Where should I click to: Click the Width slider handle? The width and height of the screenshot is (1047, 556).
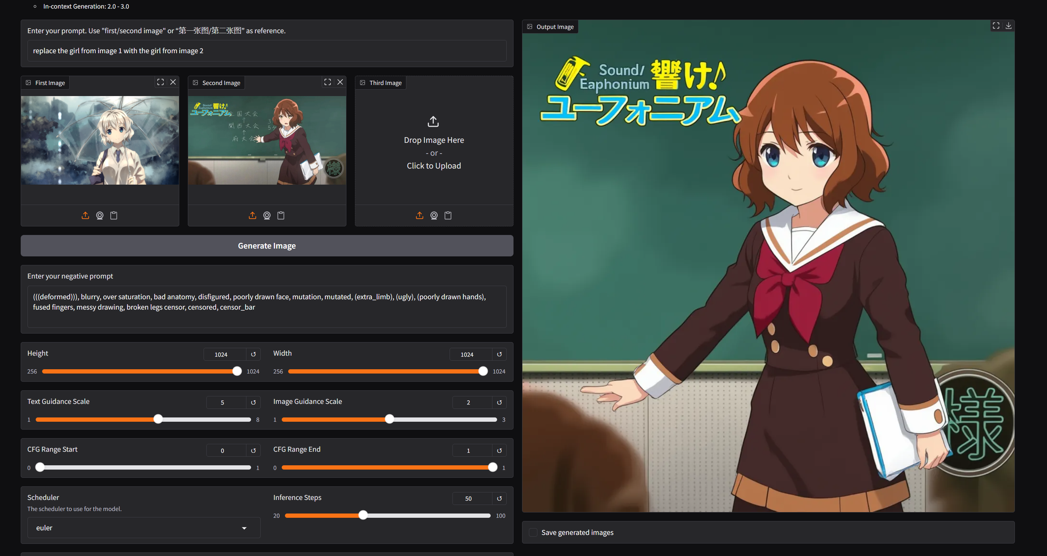483,371
